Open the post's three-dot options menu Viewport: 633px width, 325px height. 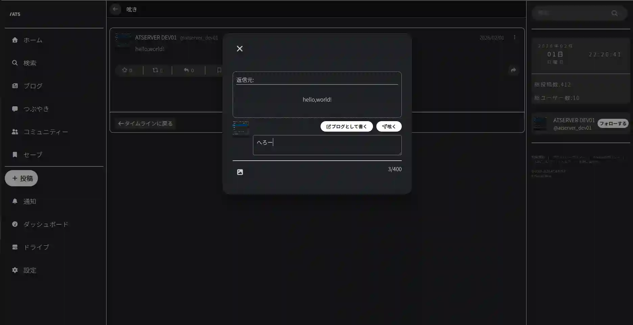click(515, 37)
